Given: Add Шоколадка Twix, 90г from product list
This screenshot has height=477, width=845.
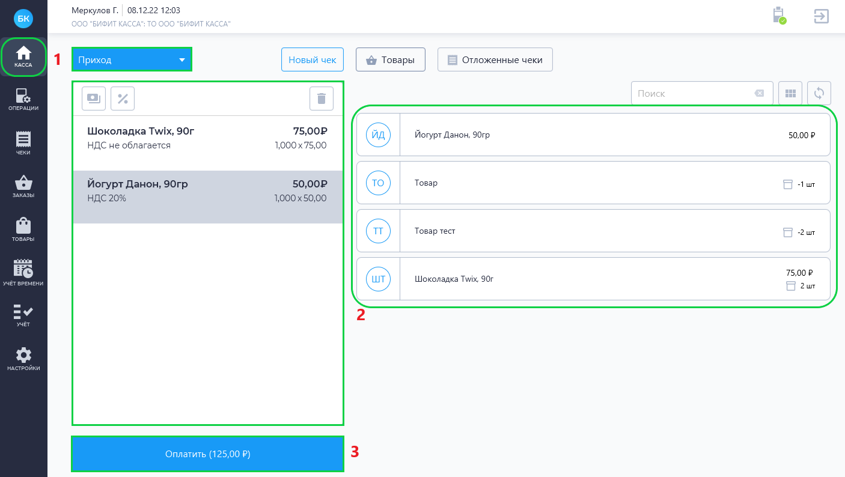Looking at the screenshot, I should pyautogui.click(x=593, y=279).
